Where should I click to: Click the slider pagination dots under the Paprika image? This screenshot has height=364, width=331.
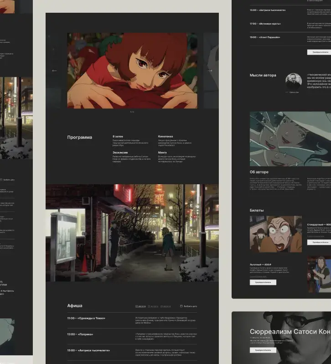[132, 111]
